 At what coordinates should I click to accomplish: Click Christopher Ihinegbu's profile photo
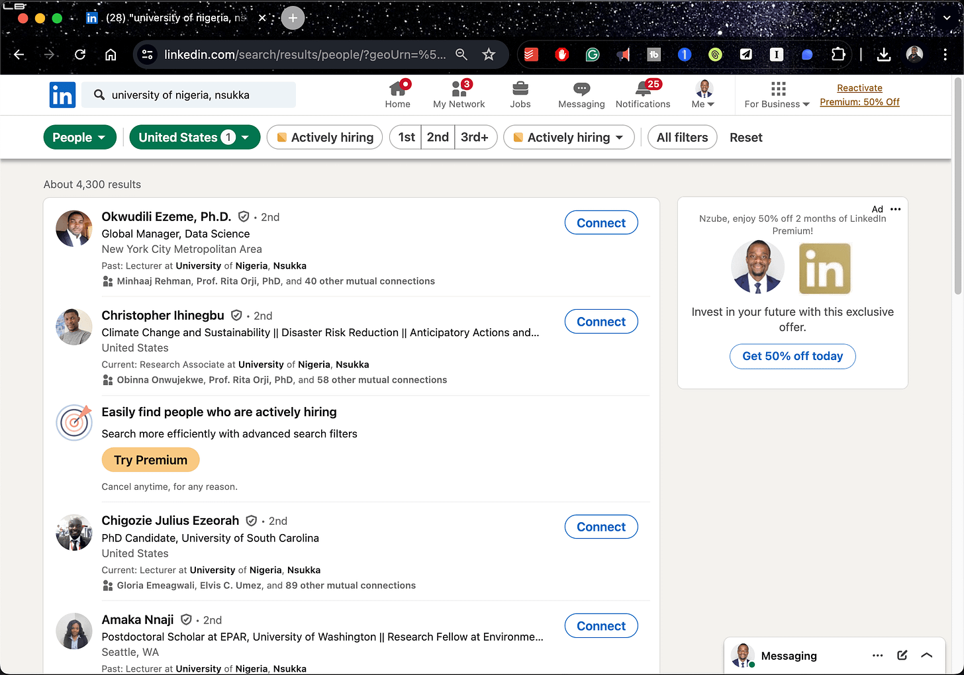(x=74, y=327)
